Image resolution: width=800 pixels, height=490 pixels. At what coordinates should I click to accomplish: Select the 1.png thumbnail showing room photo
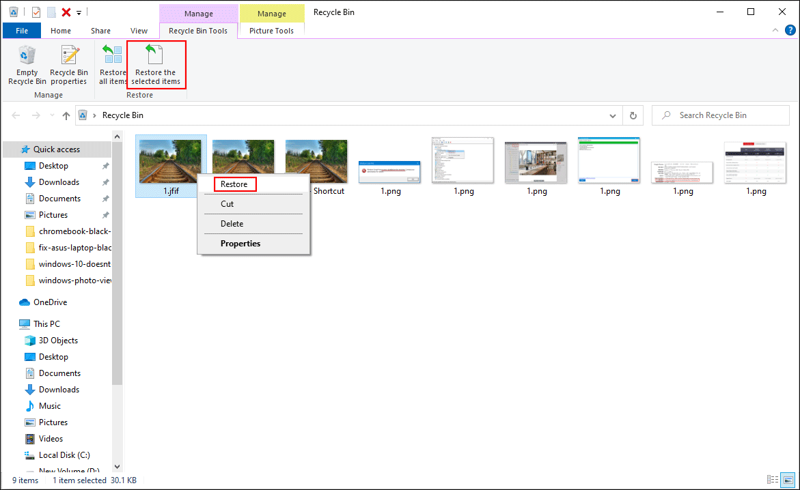point(536,162)
